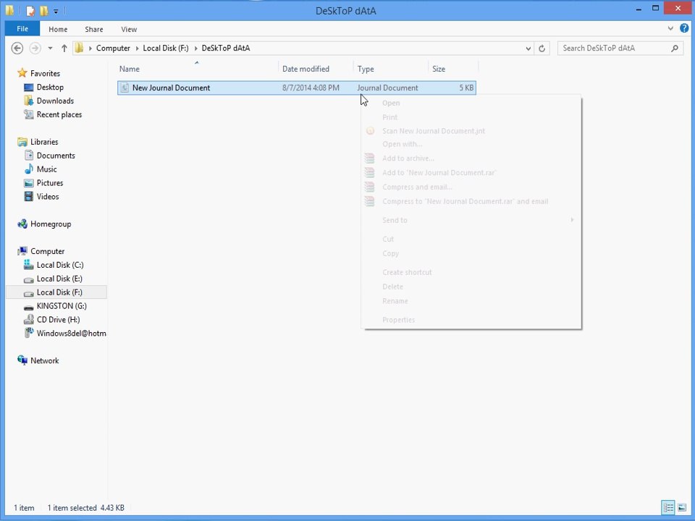This screenshot has height=521, width=695.
Task: Open Downloads under Favorites
Action: click(x=55, y=101)
